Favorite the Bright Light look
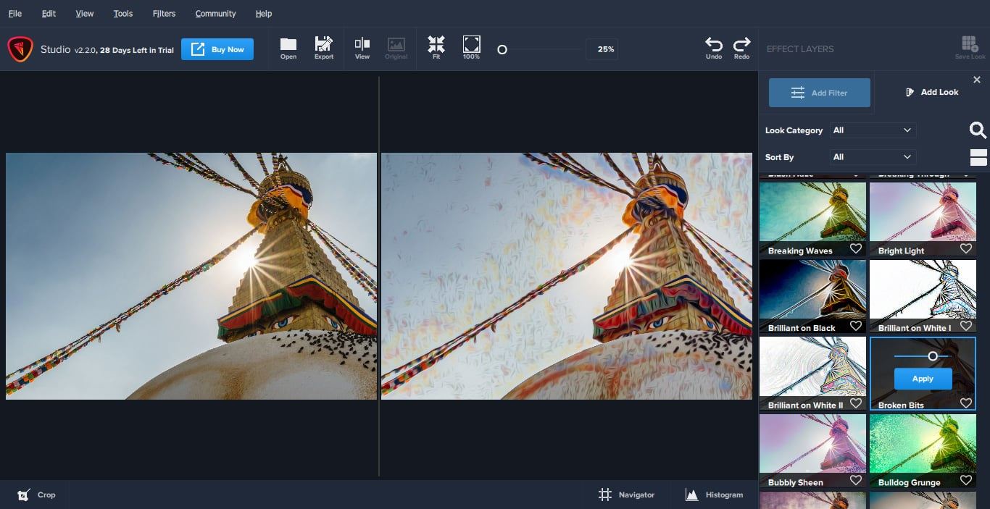990x509 pixels. (x=965, y=248)
